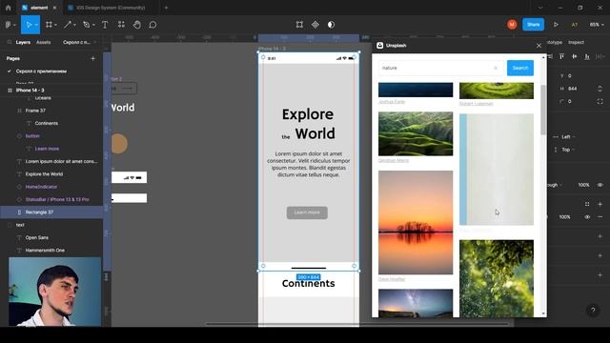Close the Unsplash plugin window

539,46
